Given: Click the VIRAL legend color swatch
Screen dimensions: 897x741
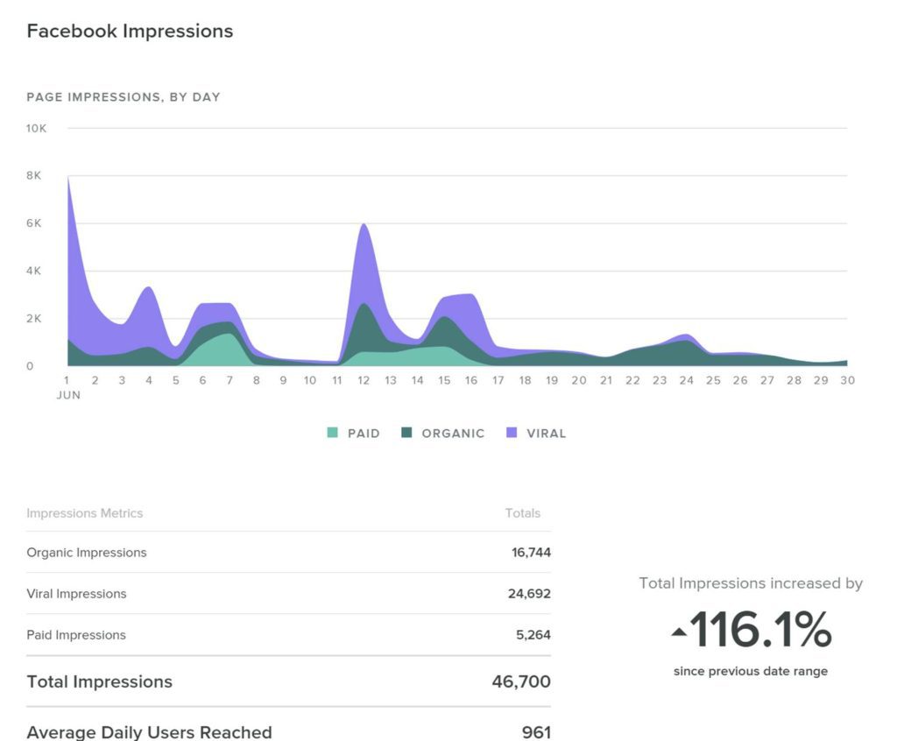Looking at the screenshot, I should [x=512, y=433].
